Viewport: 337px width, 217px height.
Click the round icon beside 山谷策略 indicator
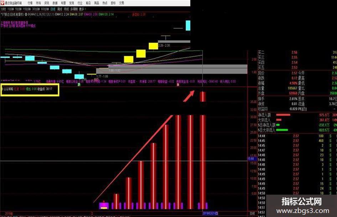coord(2,89)
